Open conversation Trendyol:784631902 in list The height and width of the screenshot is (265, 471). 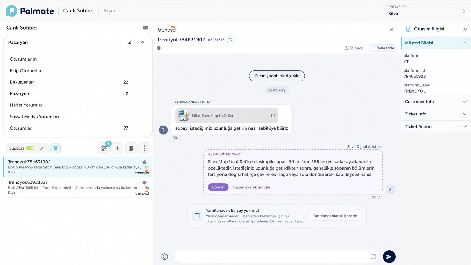(x=78, y=167)
